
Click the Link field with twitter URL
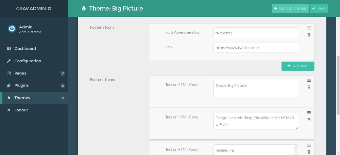pyautogui.click(x=256, y=47)
